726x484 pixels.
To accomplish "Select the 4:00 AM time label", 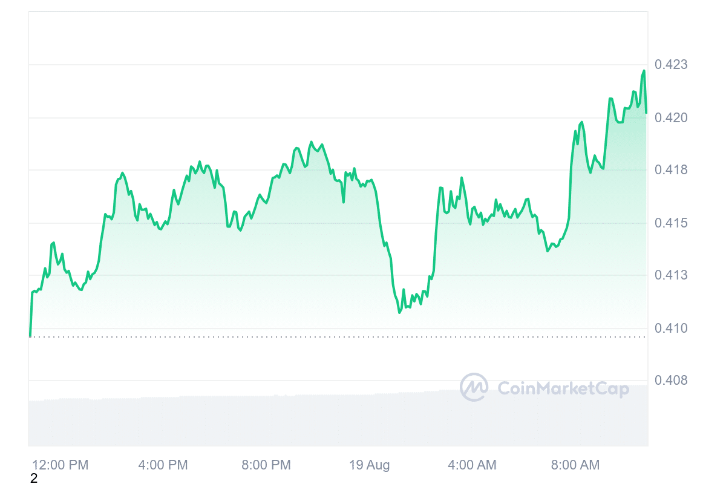I will click(472, 465).
